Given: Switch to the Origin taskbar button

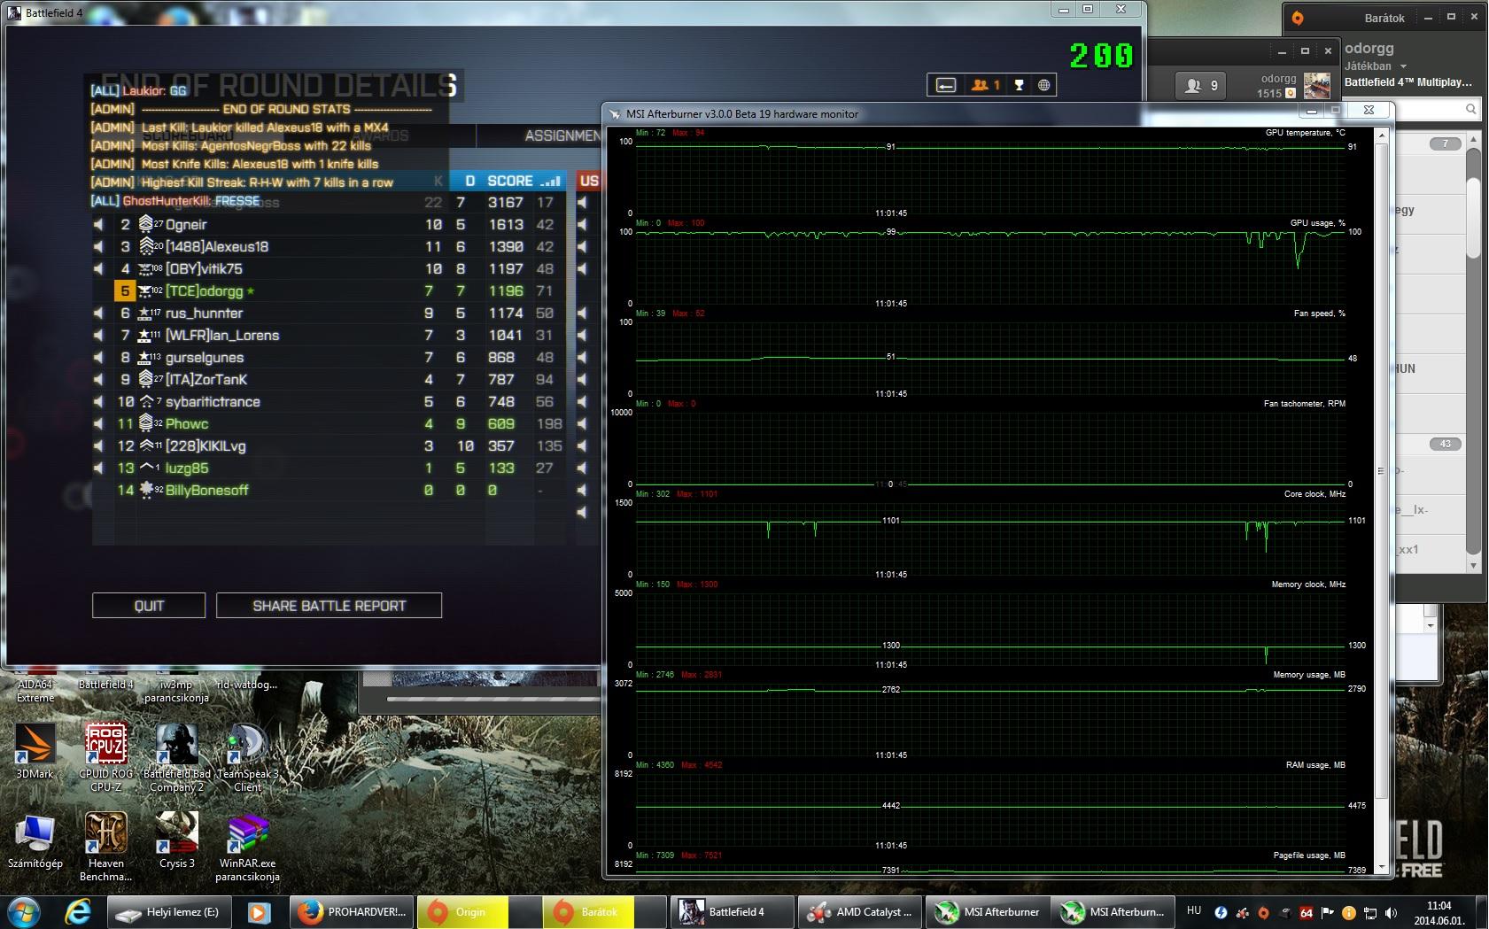Looking at the screenshot, I should (x=479, y=911).
